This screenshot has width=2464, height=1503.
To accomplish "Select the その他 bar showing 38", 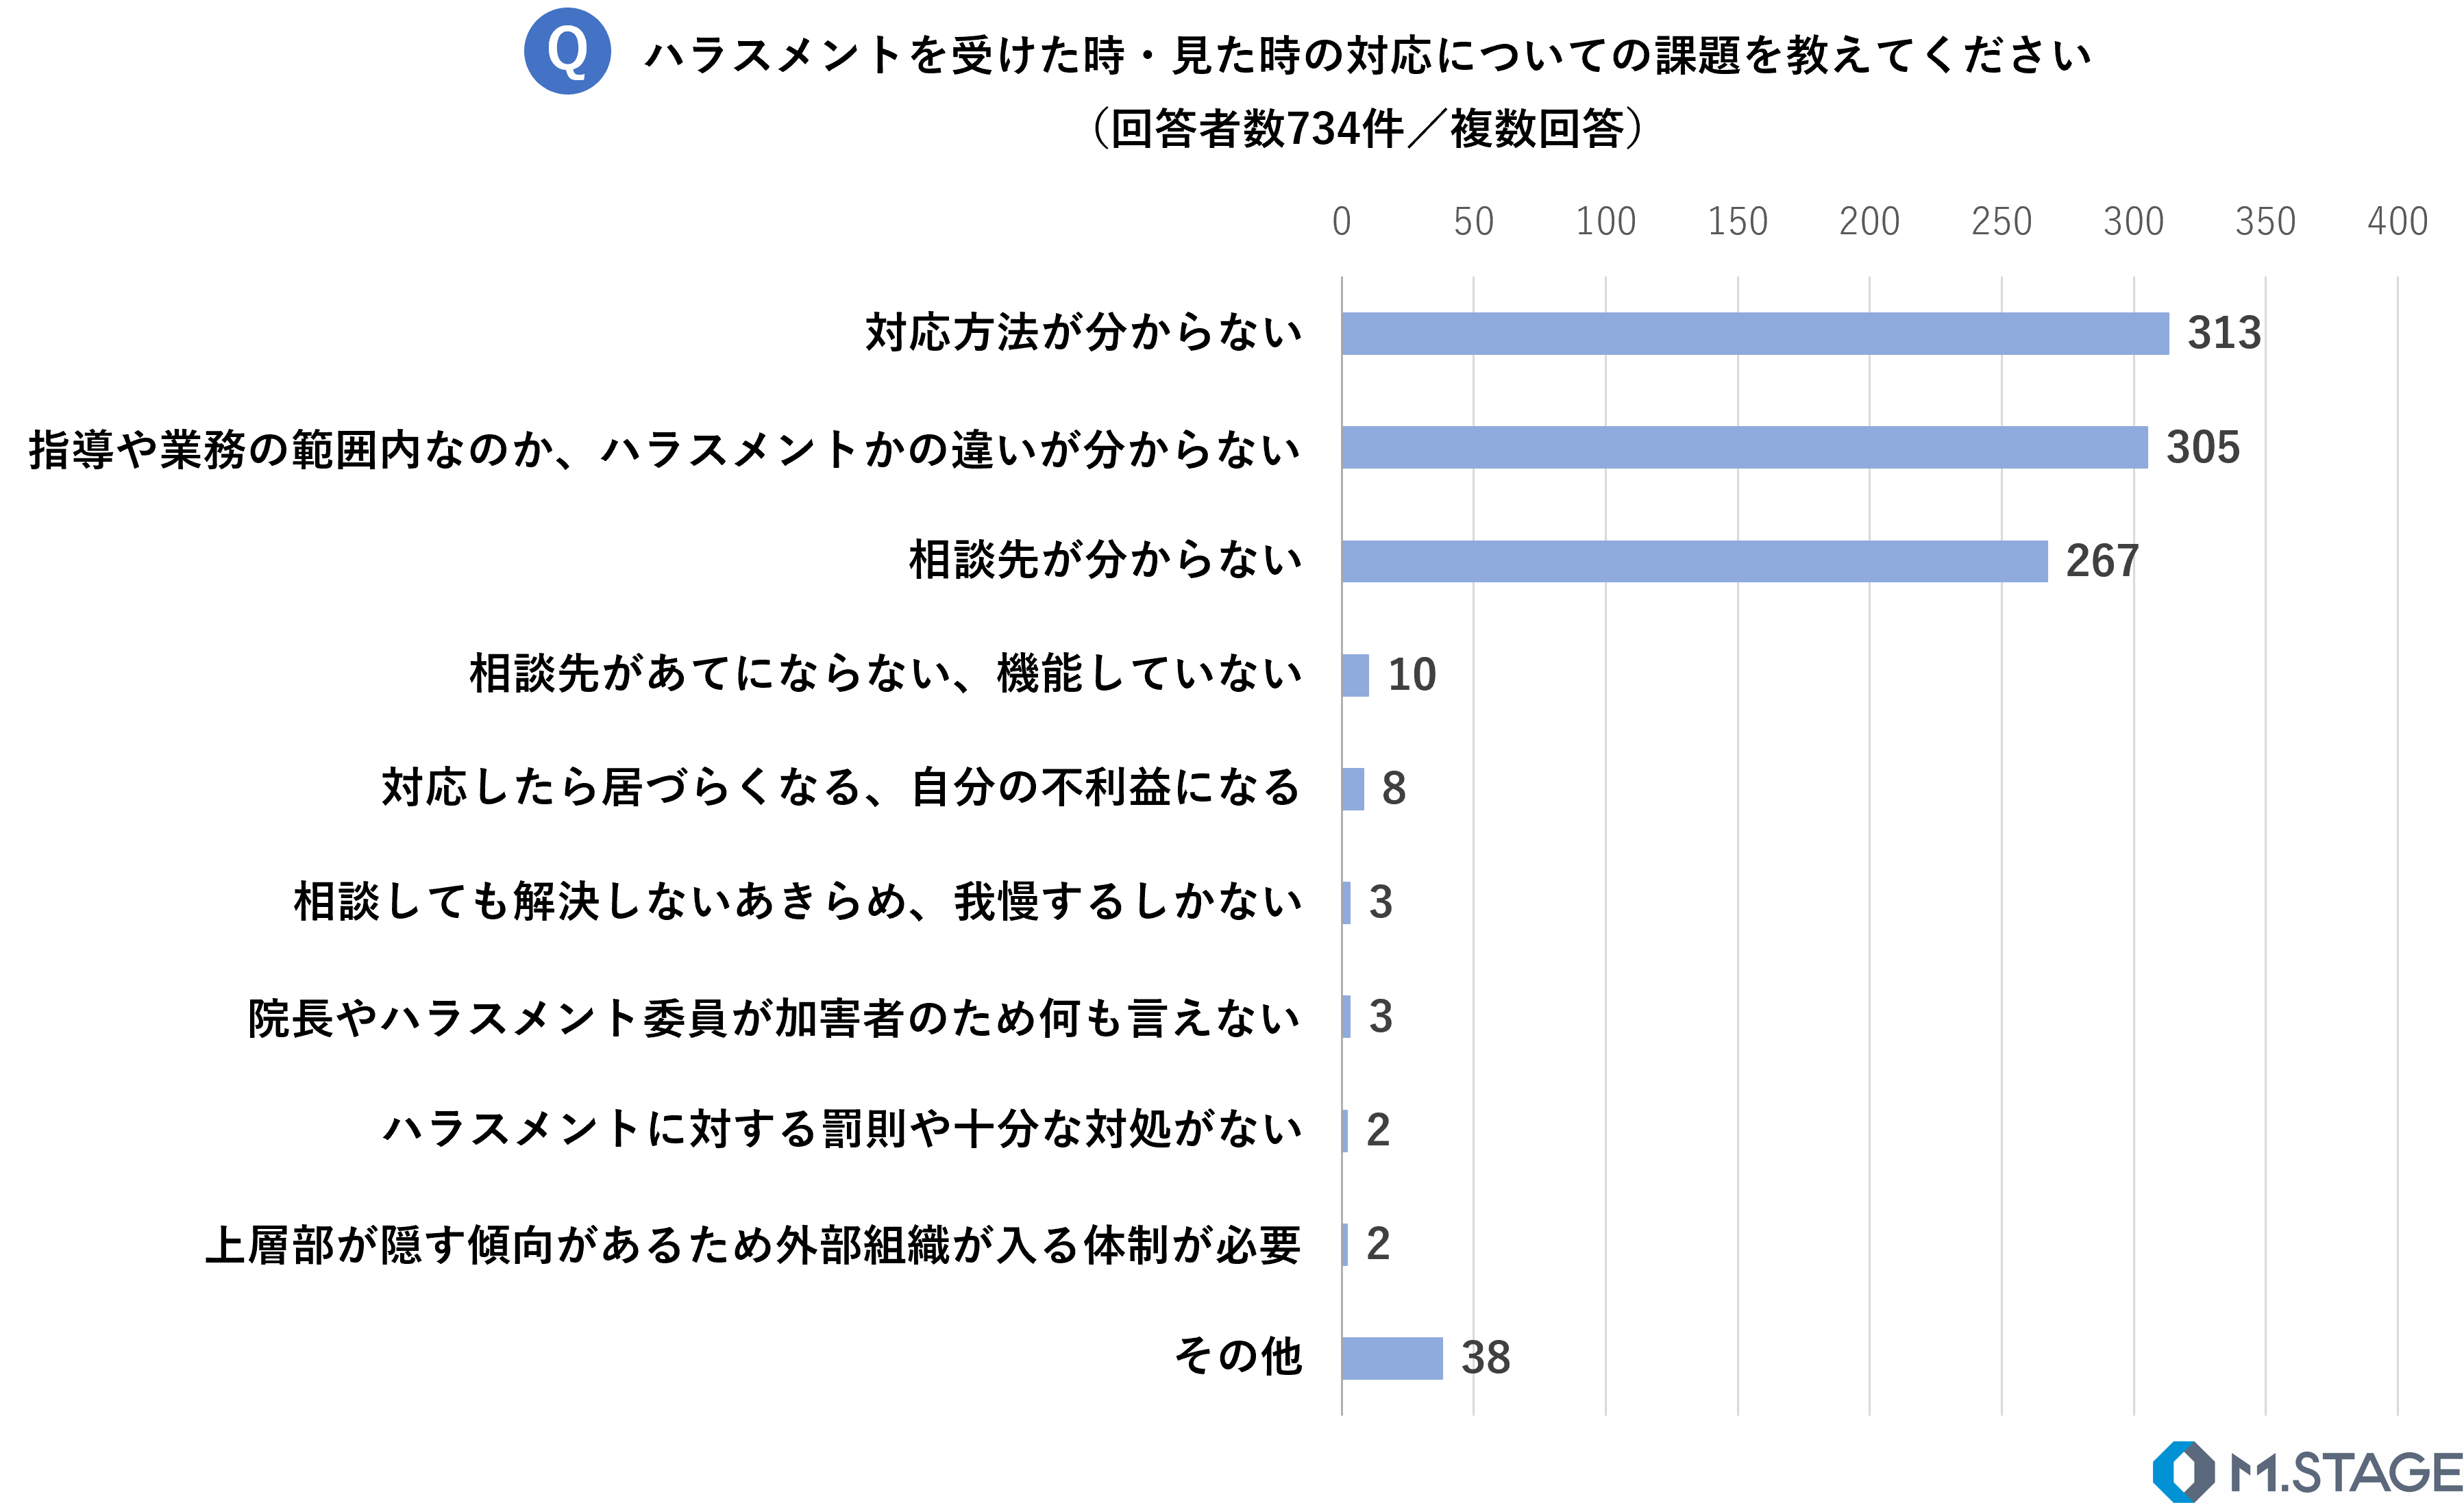I will point(1392,1358).
